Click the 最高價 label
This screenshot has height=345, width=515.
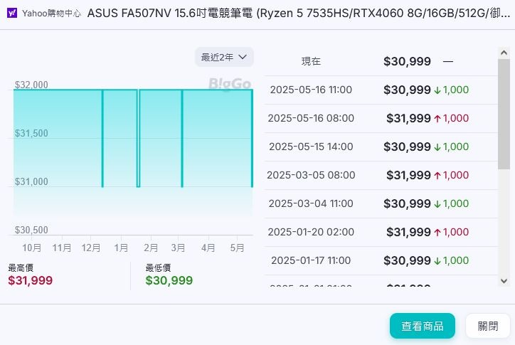click(x=21, y=267)
